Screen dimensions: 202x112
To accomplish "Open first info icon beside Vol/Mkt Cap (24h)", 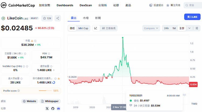I will pos(24,66).
